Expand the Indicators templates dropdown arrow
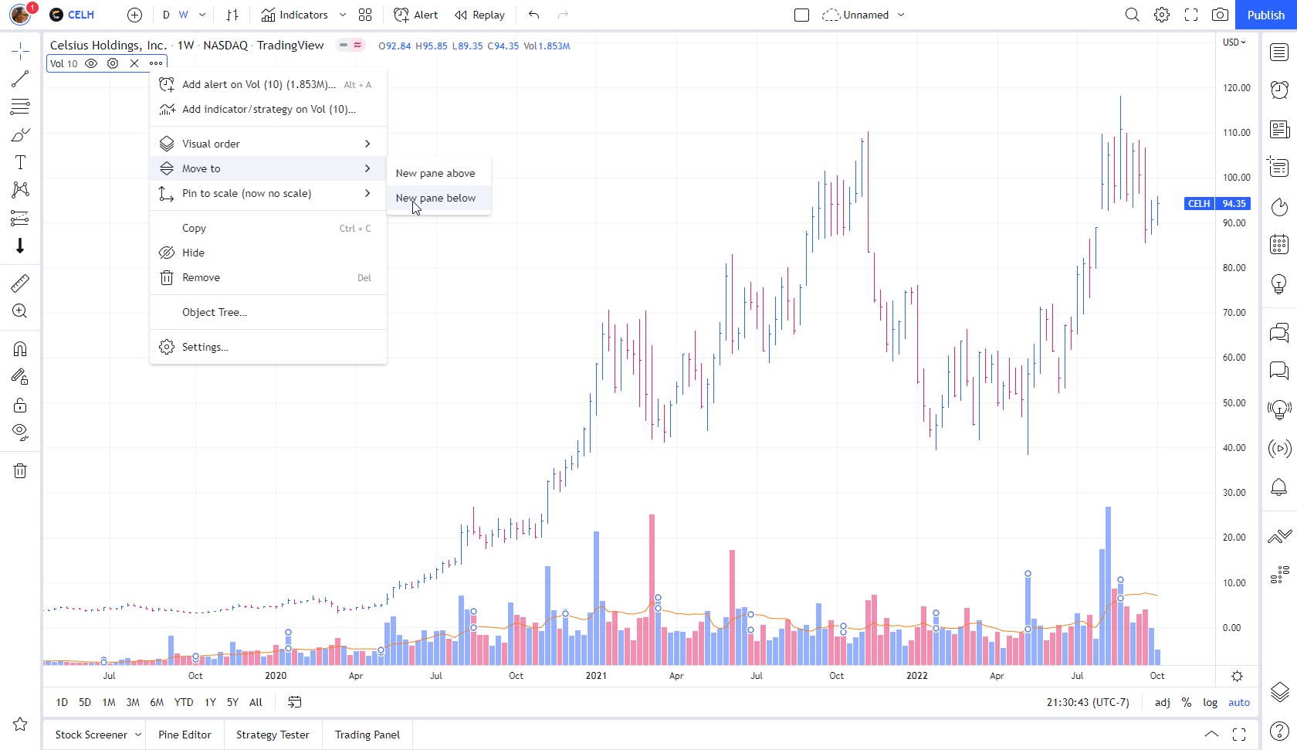The width and height of the screenshot is (1297, 750). coord(343,15)
